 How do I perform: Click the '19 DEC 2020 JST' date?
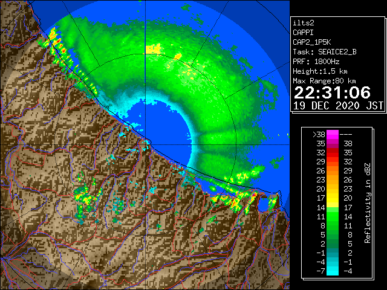coord(338,106)
